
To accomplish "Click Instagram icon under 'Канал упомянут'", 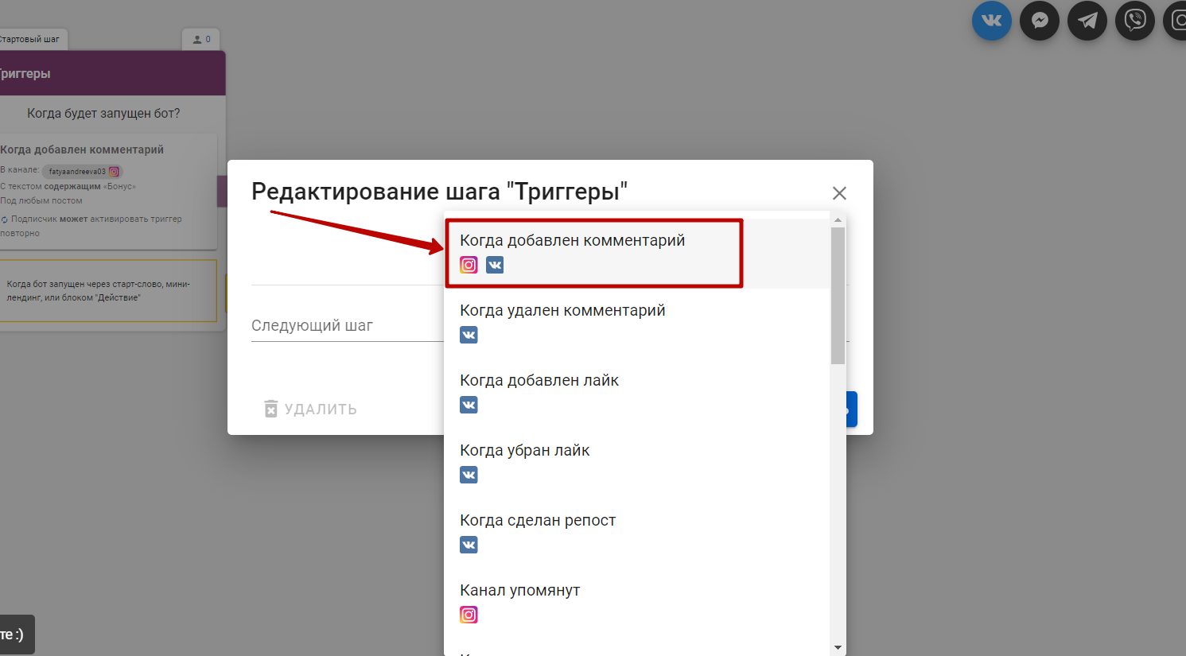I will 469,615.
